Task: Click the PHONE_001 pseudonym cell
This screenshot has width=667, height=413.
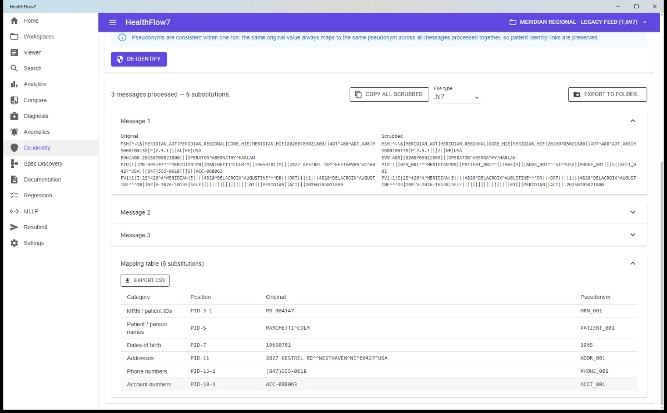Action: click(595, 371)
